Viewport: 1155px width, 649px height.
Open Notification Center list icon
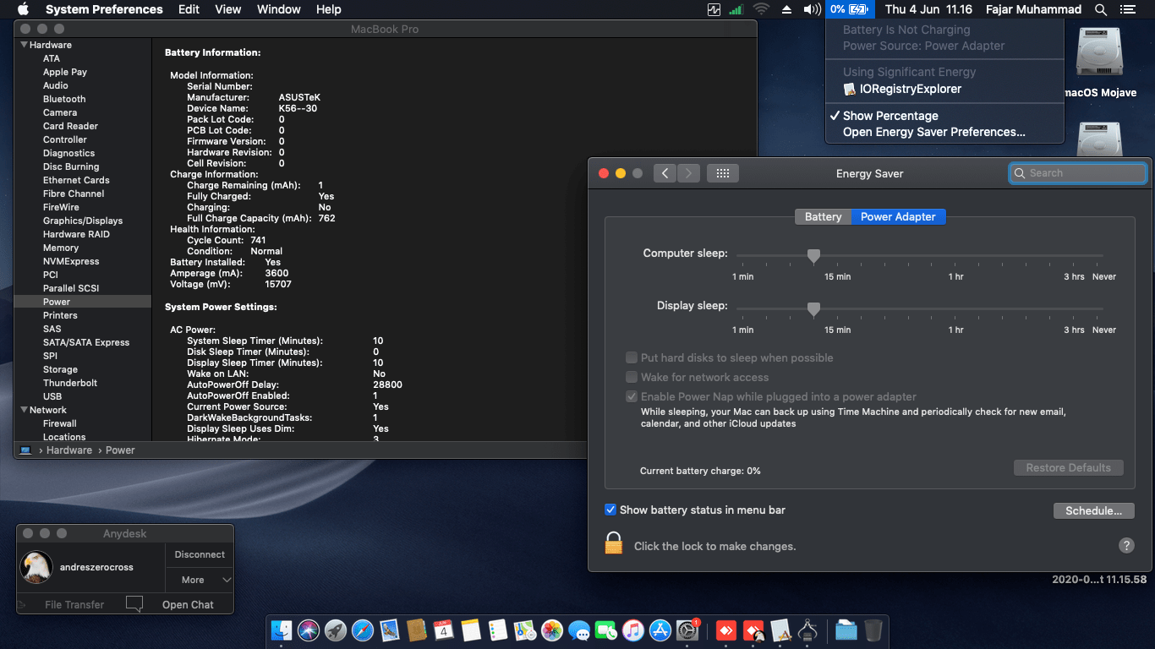pos(1127,9)
